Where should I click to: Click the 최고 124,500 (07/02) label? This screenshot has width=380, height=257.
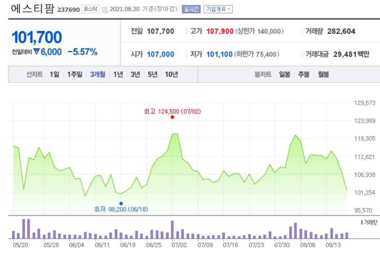(x=172, y=112)
